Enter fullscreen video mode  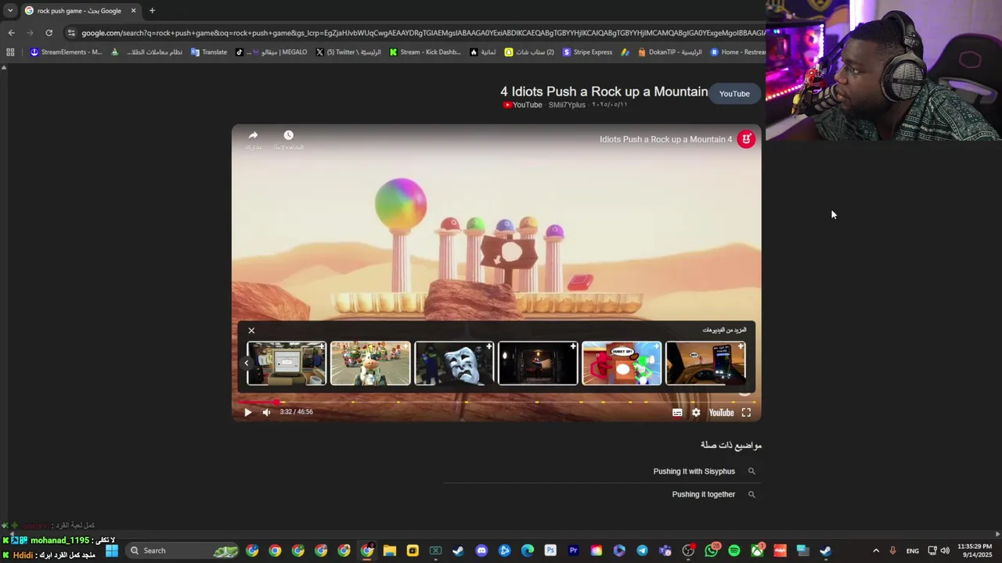pyautogui.click(x=746, y=412)
